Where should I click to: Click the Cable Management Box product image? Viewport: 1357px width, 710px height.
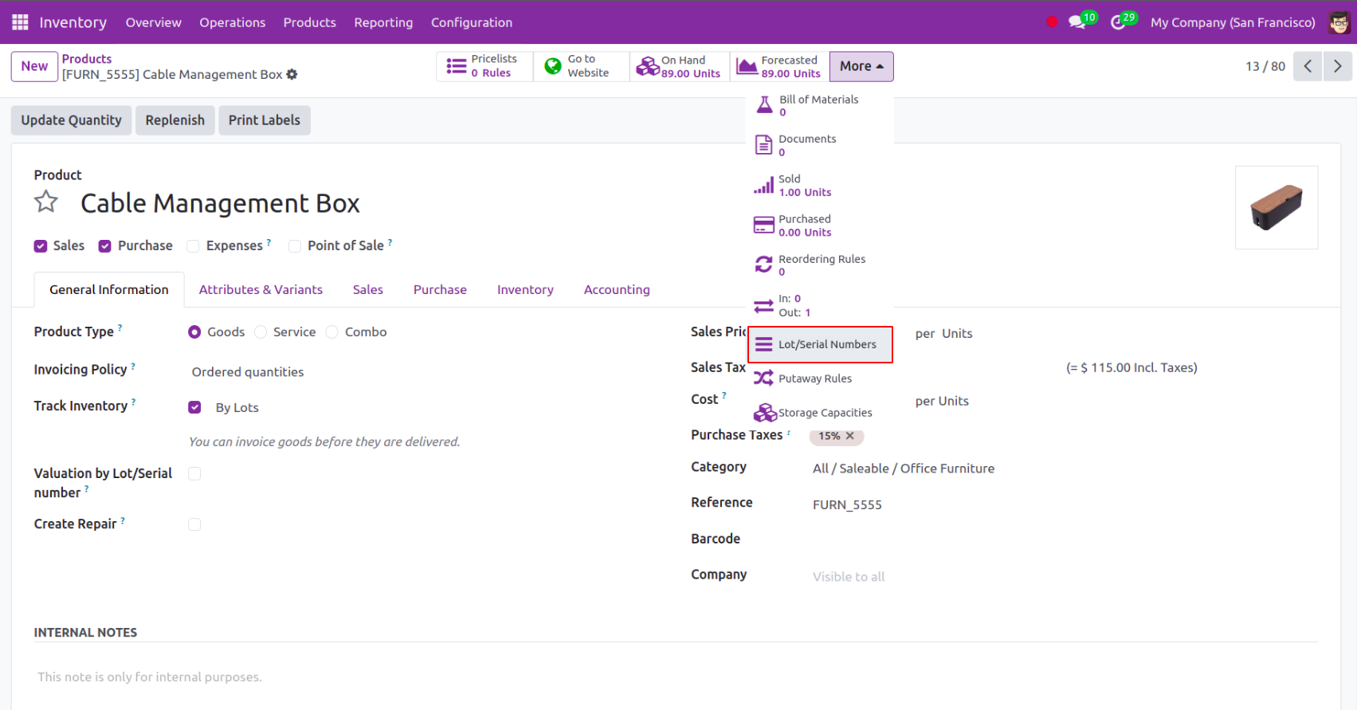(x=1277, y=207)
